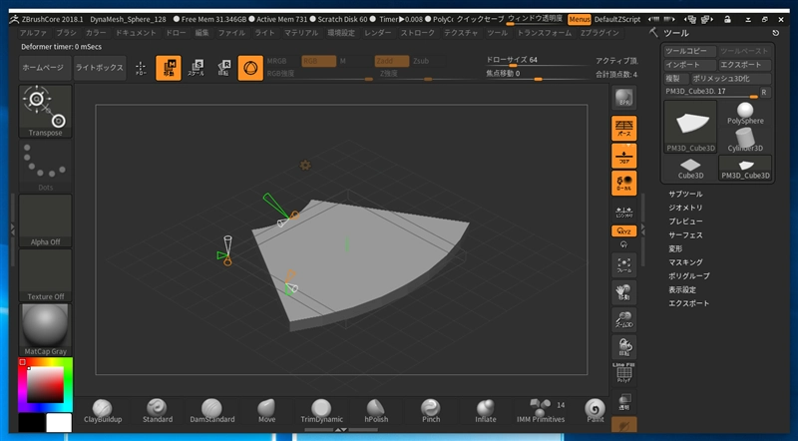Open the MatCap Gray material picker
The height and width of the screenshot is (441, 798).
pos(45,329)
